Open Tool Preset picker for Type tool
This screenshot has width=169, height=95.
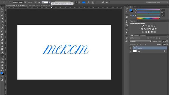(4, 2)
